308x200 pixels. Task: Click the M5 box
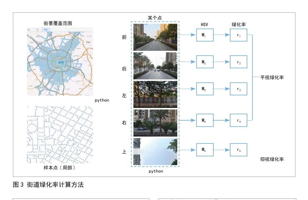tap(205, 150)
